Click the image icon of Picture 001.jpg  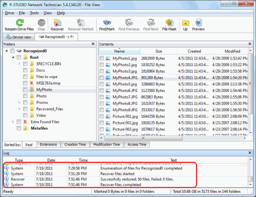pyautogui.click(x=108, y=116)
